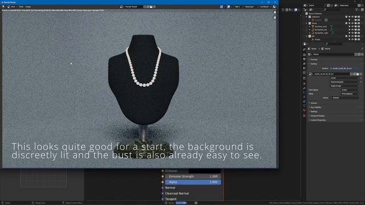Open the World properties tab
365x205 pixels.
[x=304, y=72]
